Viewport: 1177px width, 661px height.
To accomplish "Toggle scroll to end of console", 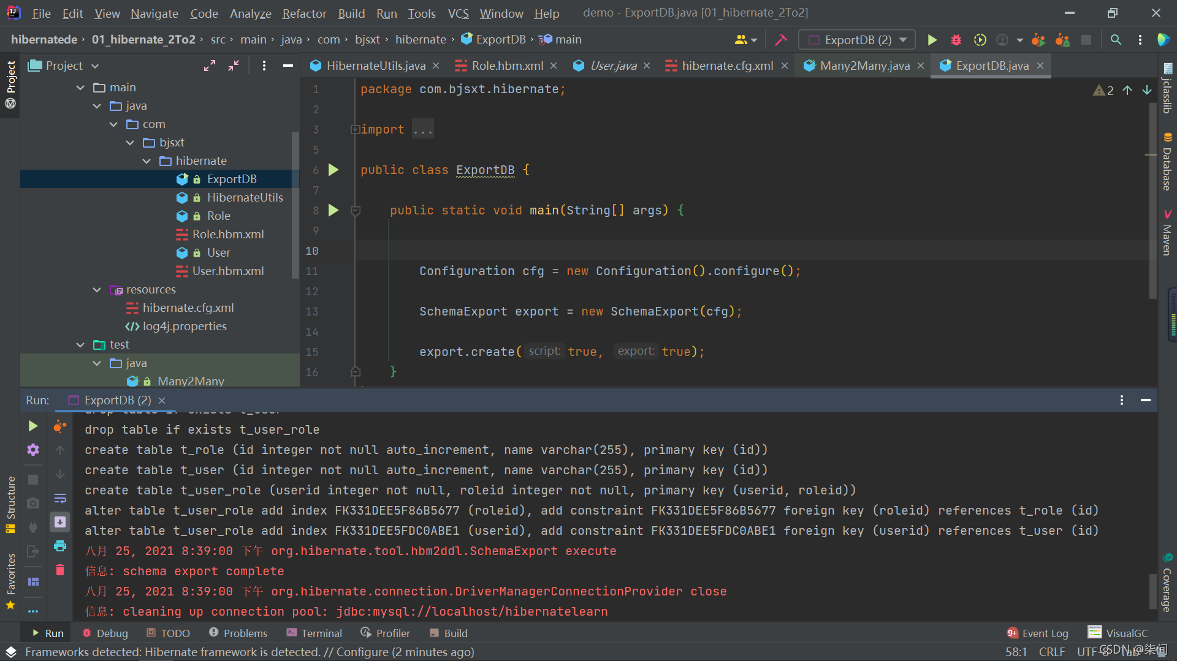I will (x=60, y=522).
